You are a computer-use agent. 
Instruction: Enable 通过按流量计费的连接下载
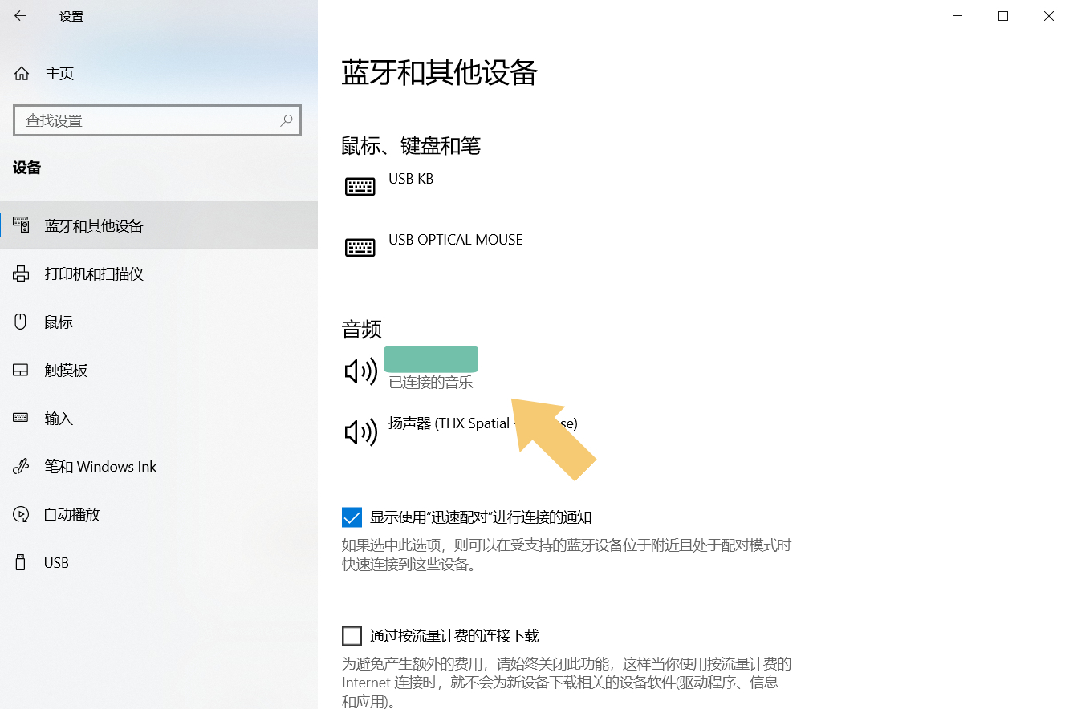(352, 635)
